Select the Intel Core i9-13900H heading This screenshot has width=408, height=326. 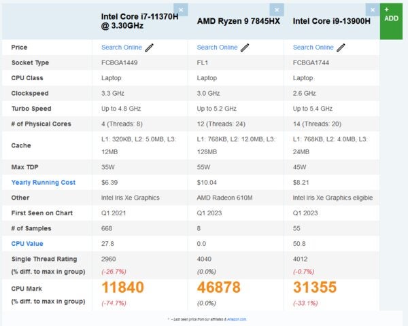coord(332,21)
